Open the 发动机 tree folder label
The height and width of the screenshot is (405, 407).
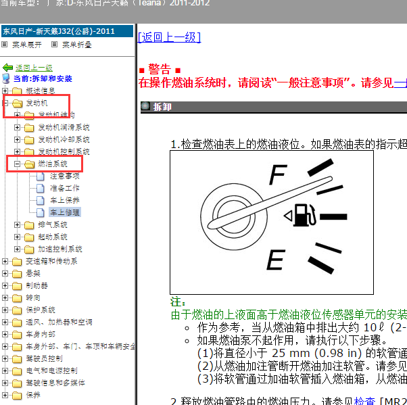(x=37, y=103)
